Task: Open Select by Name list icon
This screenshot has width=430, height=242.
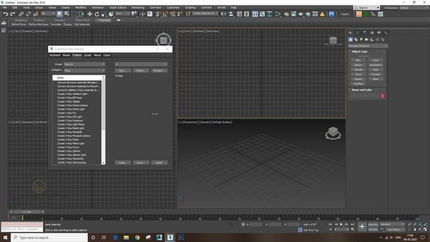Action: 67,14
